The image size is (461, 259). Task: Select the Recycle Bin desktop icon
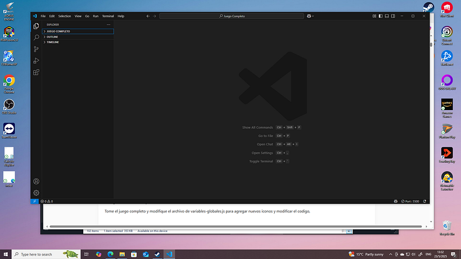pyautogui.click(x=447, y=228)
